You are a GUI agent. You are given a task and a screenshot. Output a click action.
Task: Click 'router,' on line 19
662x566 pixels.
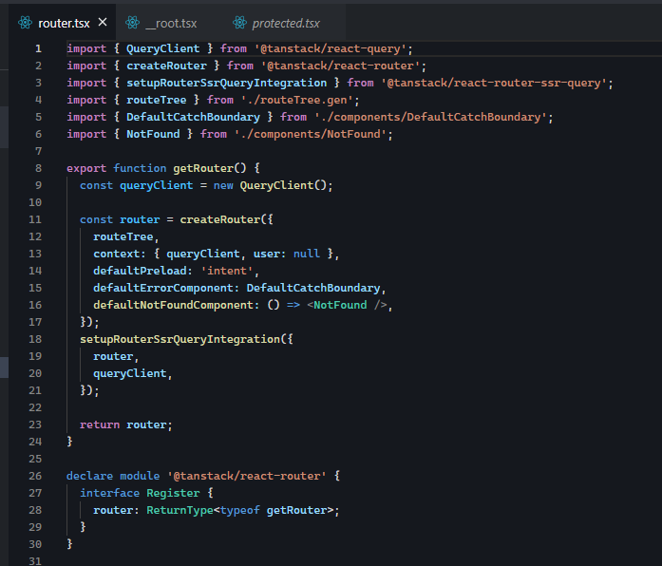[116, 356]
